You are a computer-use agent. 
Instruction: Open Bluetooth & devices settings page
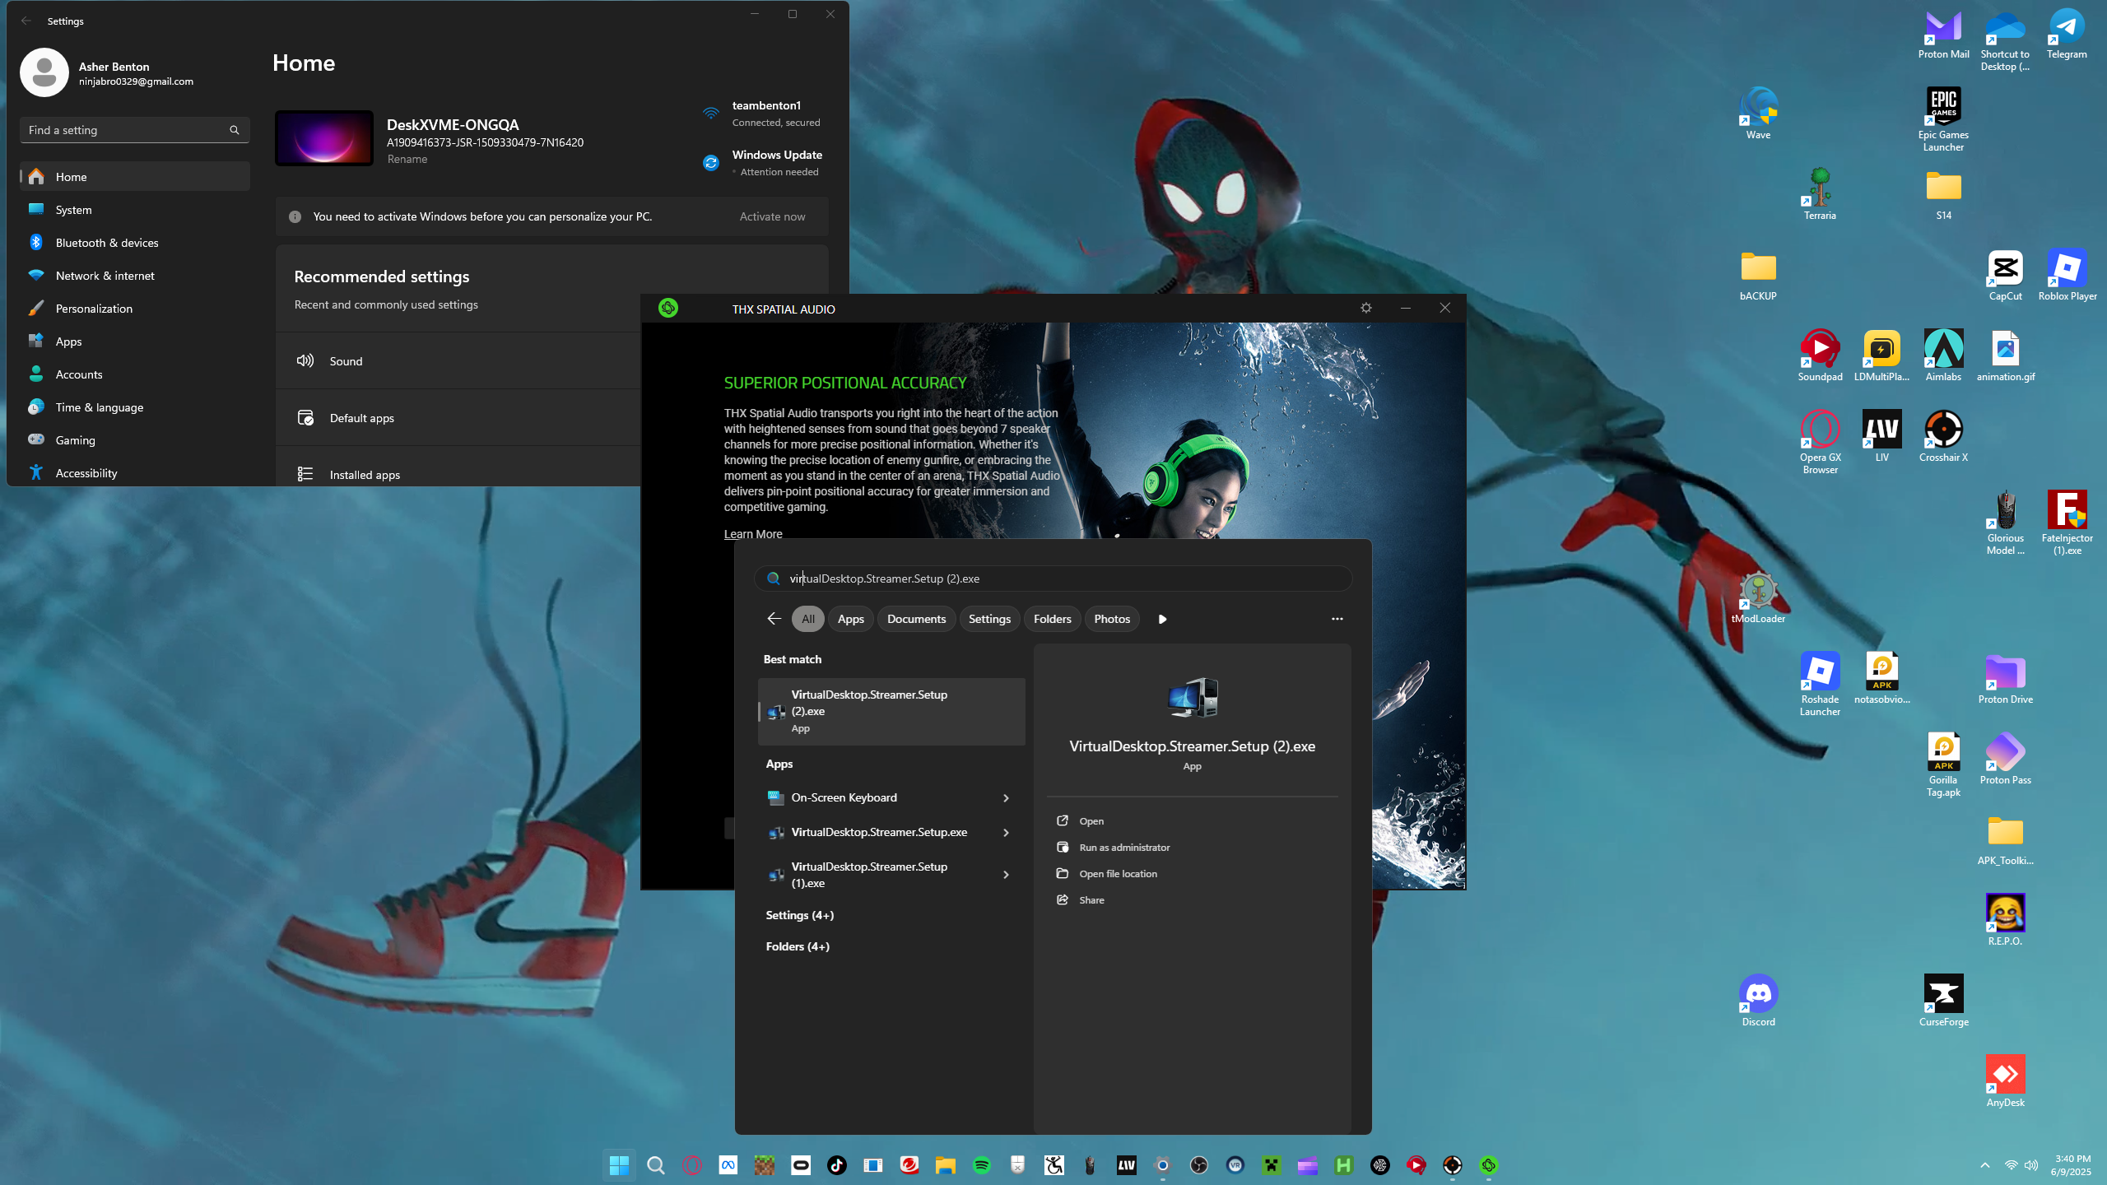pyautogui.click(x=107, y=243)
